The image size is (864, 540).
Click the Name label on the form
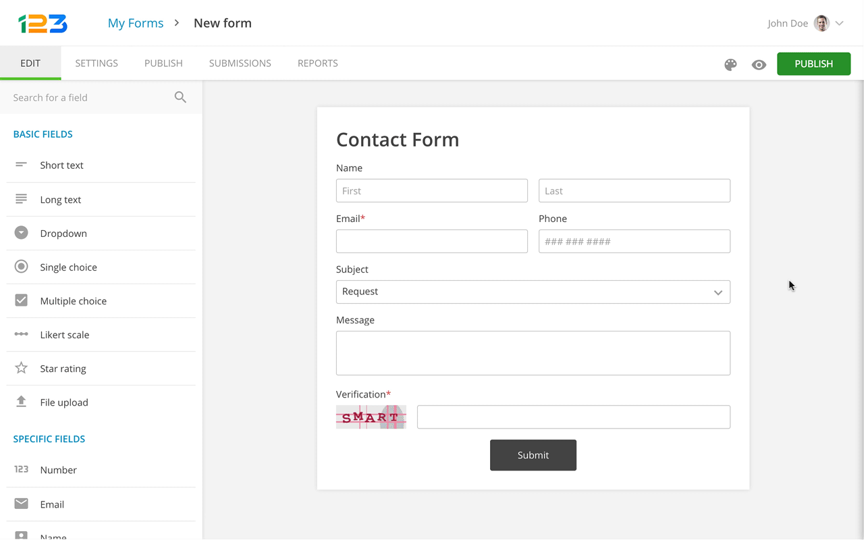pyautogui.click(x=349, y=168)
